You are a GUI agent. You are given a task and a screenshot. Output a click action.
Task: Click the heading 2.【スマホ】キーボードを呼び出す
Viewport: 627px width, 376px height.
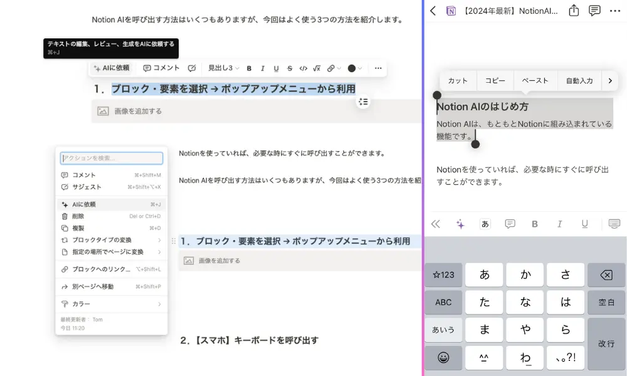tap(250, 340)
